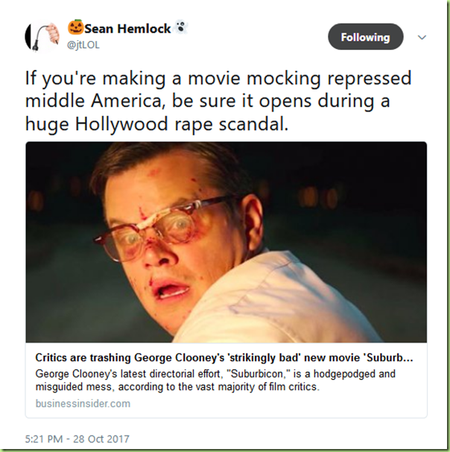Open the Sean Hemlock display name
Viewport: 450px width, 452px height.
coord(127,28)
